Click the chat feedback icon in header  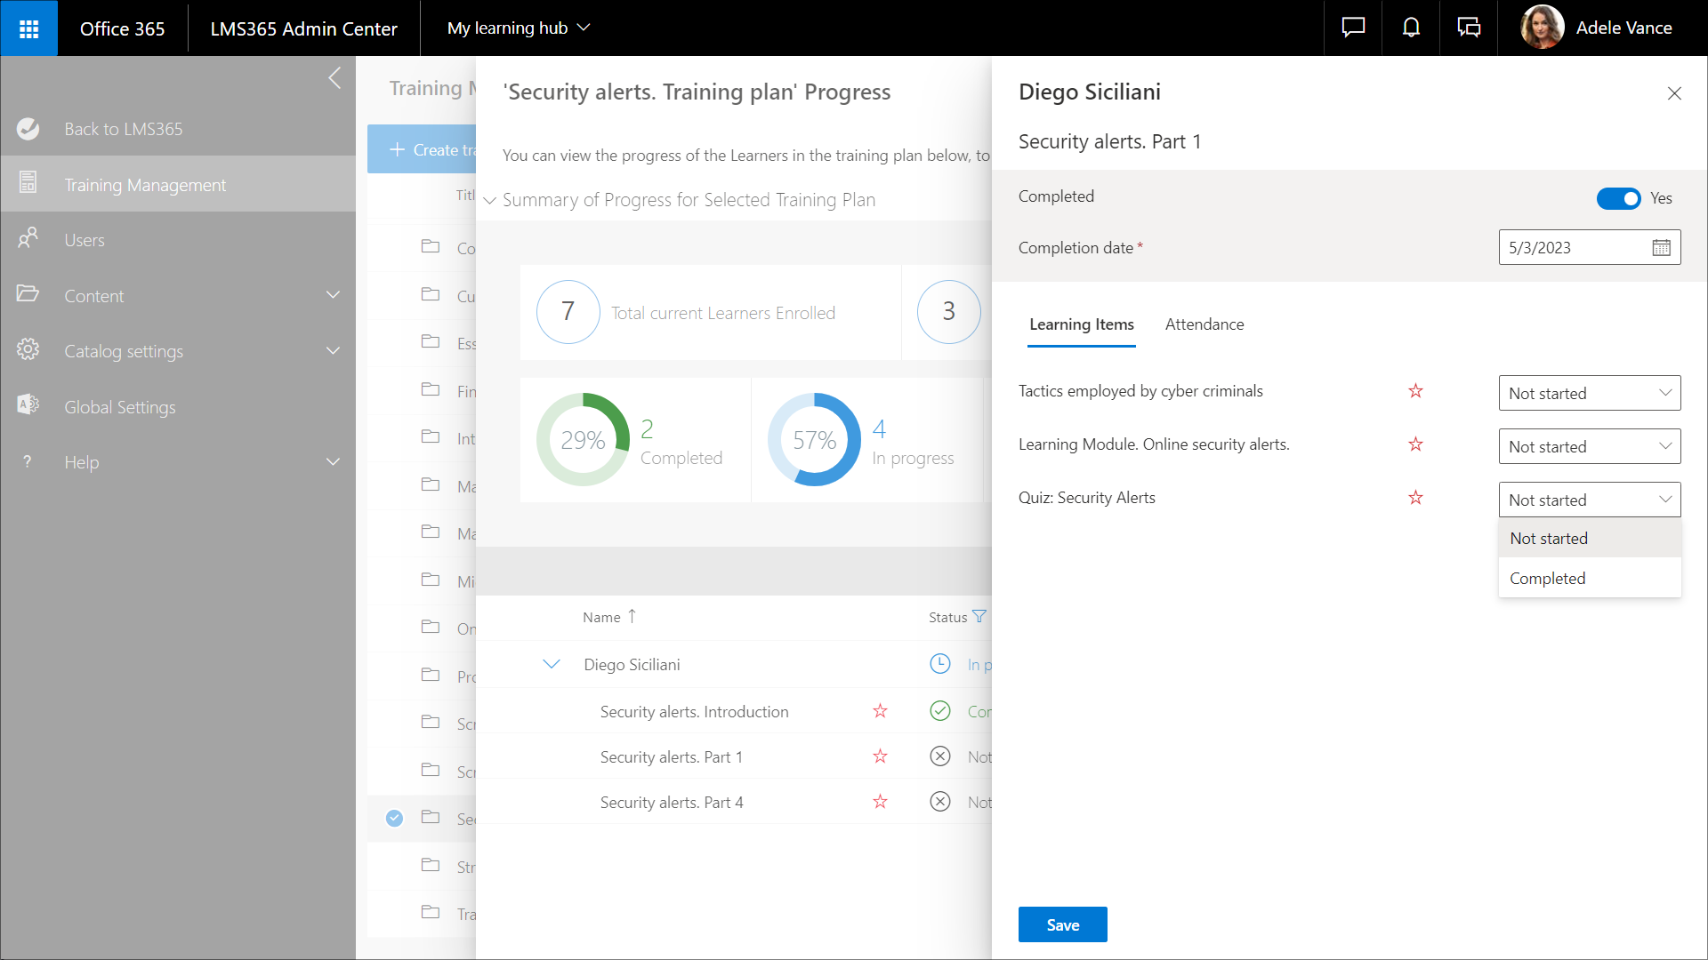pyautogui.click(x=1353, y=28)
